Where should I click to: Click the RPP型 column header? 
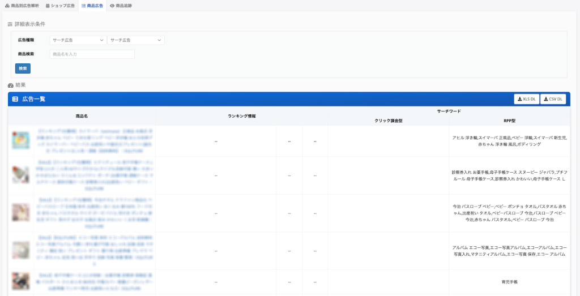click(509, 121)
